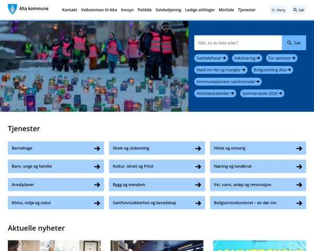Open the Meny hamburger button
The image size is (314, 251).
[278, 10]
